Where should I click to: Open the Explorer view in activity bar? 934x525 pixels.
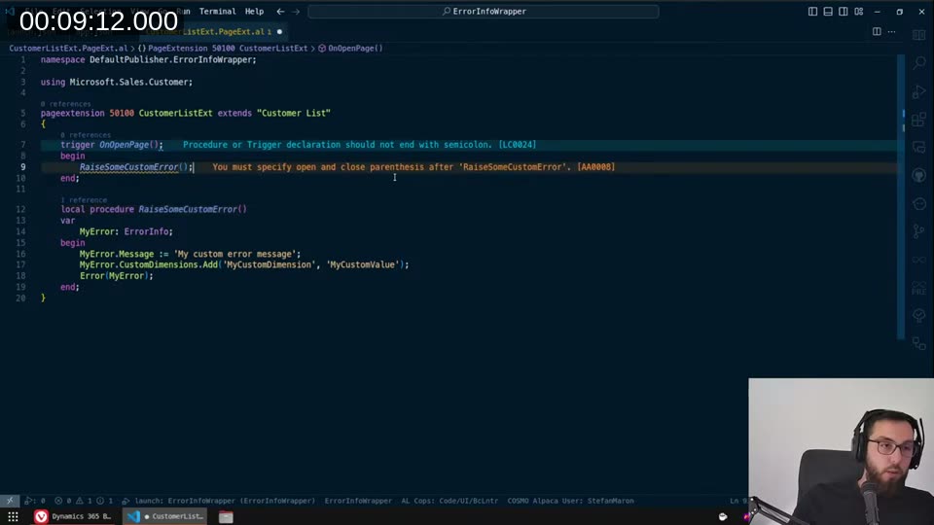[919, 35]
